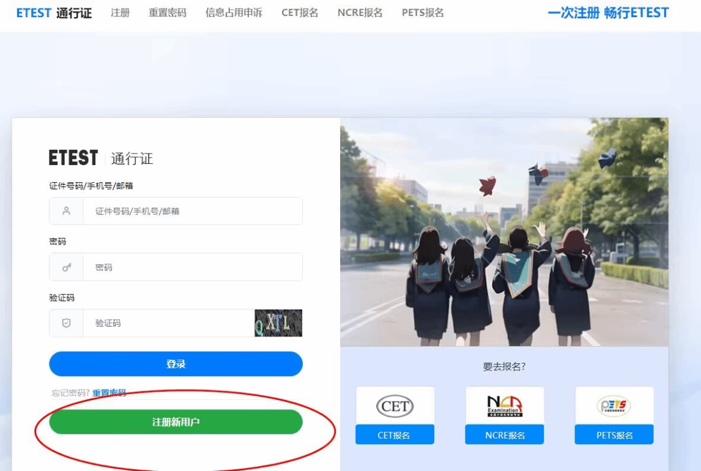Click the NCRE Examination logo image

[x=505, y=406]
